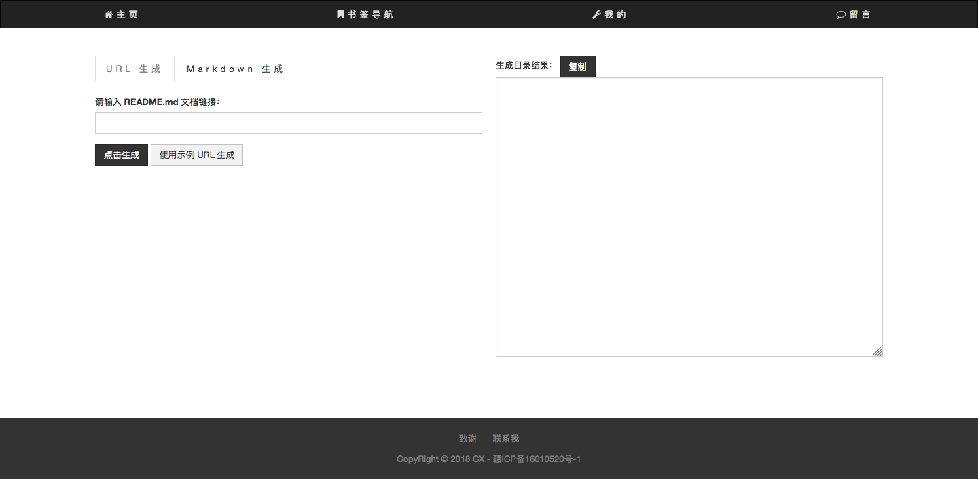Open the 主页 navigation item
The width and height of the screenshot is (978, 479).
click(122, 14)
